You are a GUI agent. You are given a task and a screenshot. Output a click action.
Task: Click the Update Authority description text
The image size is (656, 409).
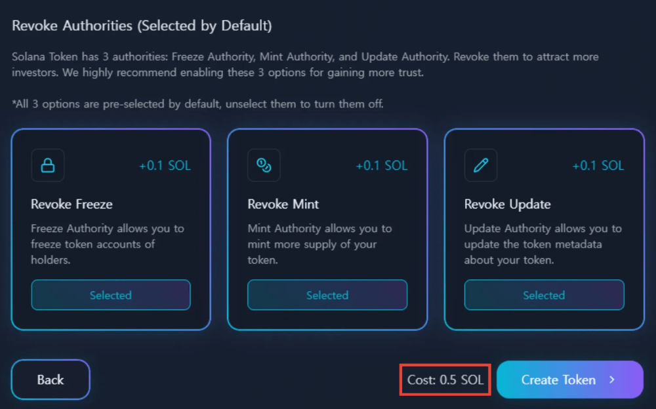(543, 244)
